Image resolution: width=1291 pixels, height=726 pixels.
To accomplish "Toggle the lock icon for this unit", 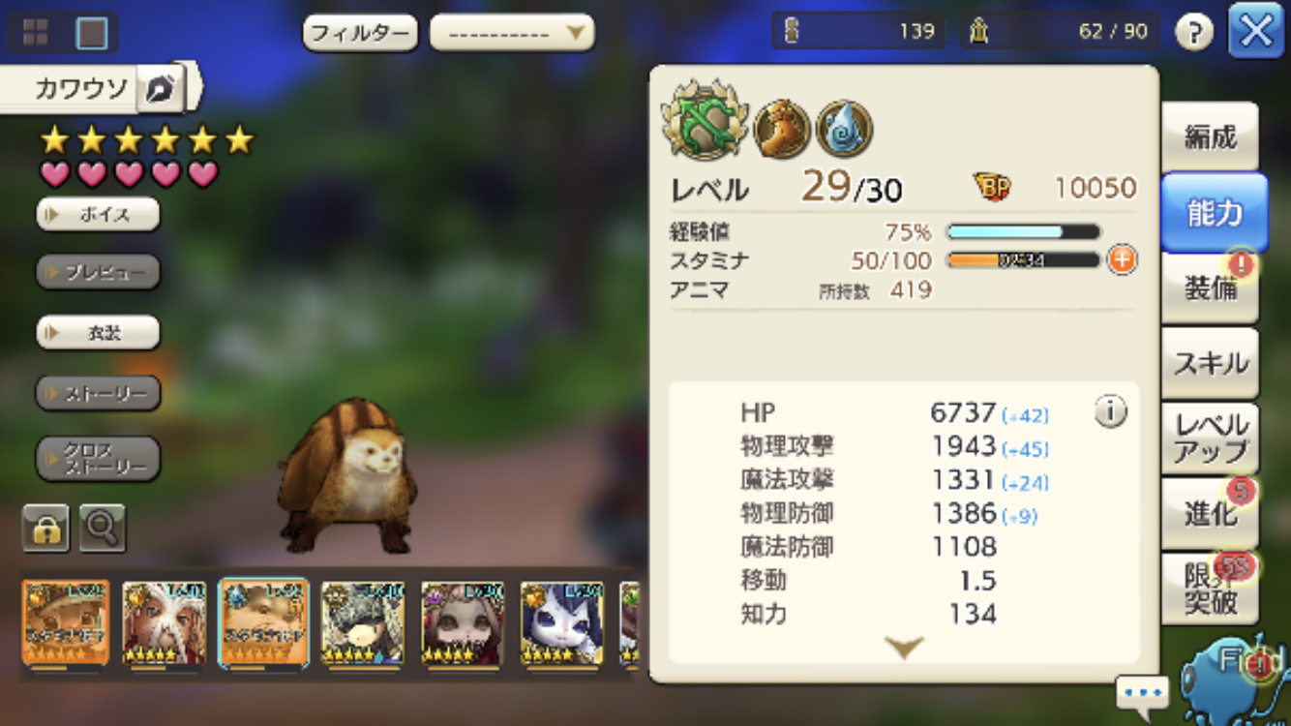I will [x=45, y=529].
